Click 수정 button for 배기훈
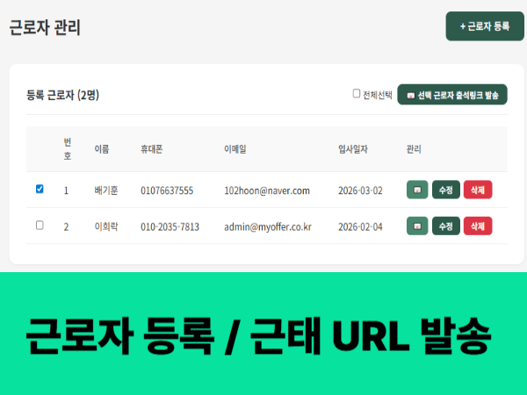The image size is (527, 395). 446,190
